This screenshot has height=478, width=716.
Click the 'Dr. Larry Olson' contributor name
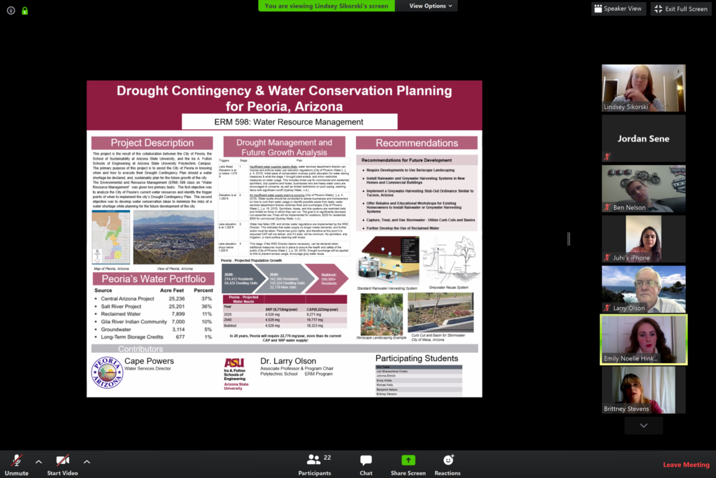288,361
